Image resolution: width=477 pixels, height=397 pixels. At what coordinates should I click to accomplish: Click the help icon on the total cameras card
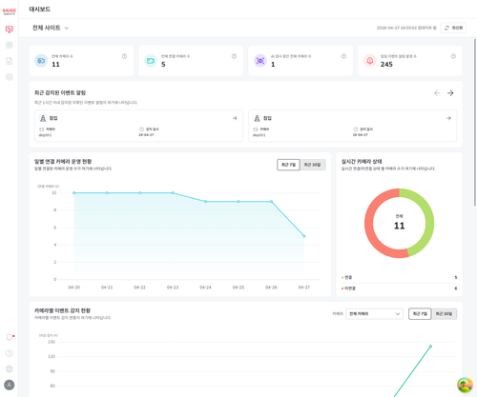coord(124,56)
